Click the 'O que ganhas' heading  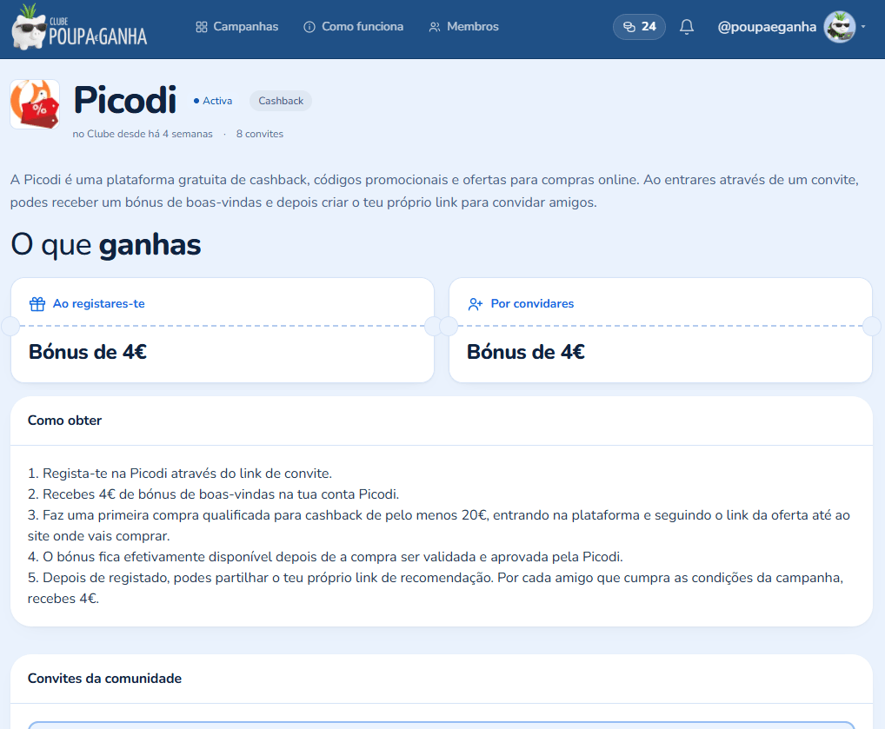105,245
